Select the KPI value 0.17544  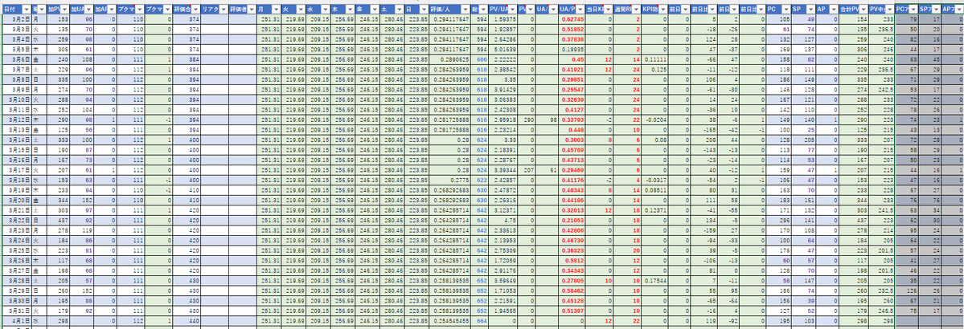(x=654, y=280)
